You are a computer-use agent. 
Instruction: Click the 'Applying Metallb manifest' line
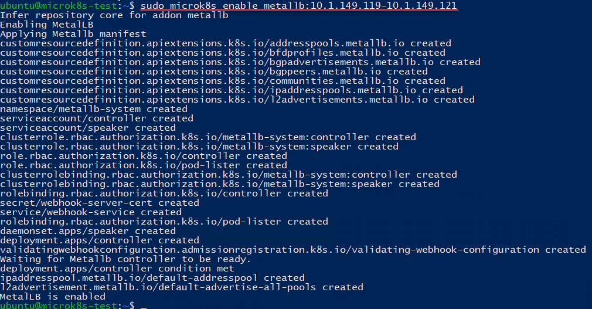[73, 34]
